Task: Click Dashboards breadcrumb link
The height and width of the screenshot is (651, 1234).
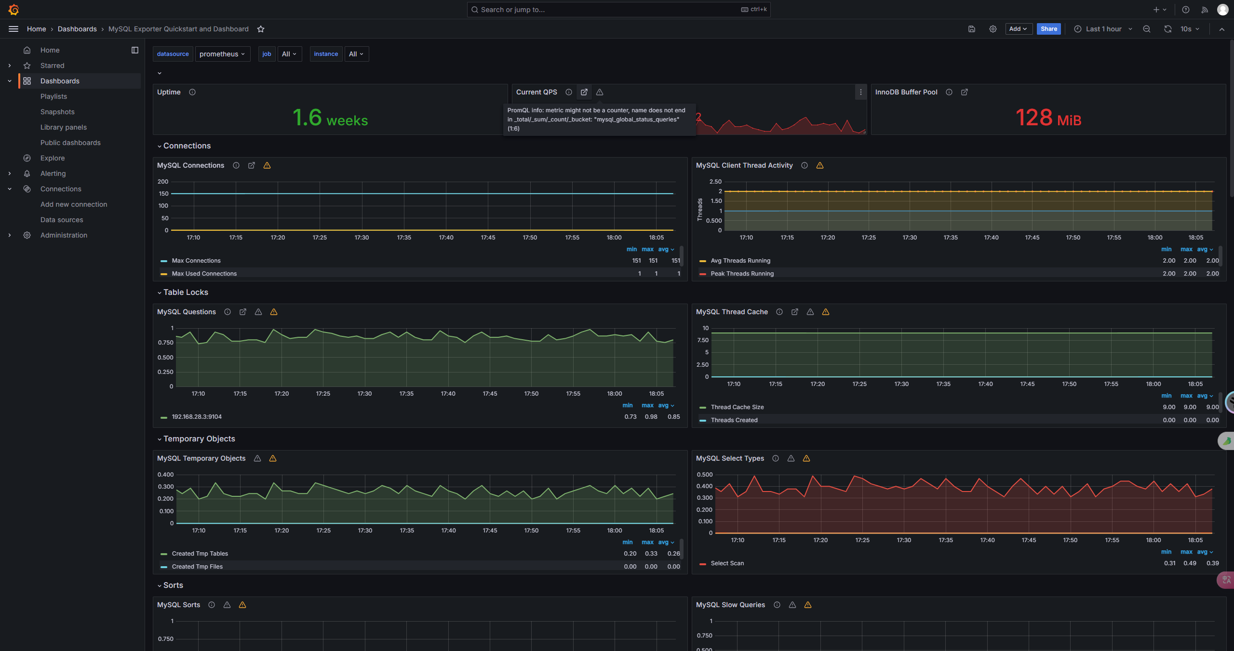Action: click(x=77, y=29)
